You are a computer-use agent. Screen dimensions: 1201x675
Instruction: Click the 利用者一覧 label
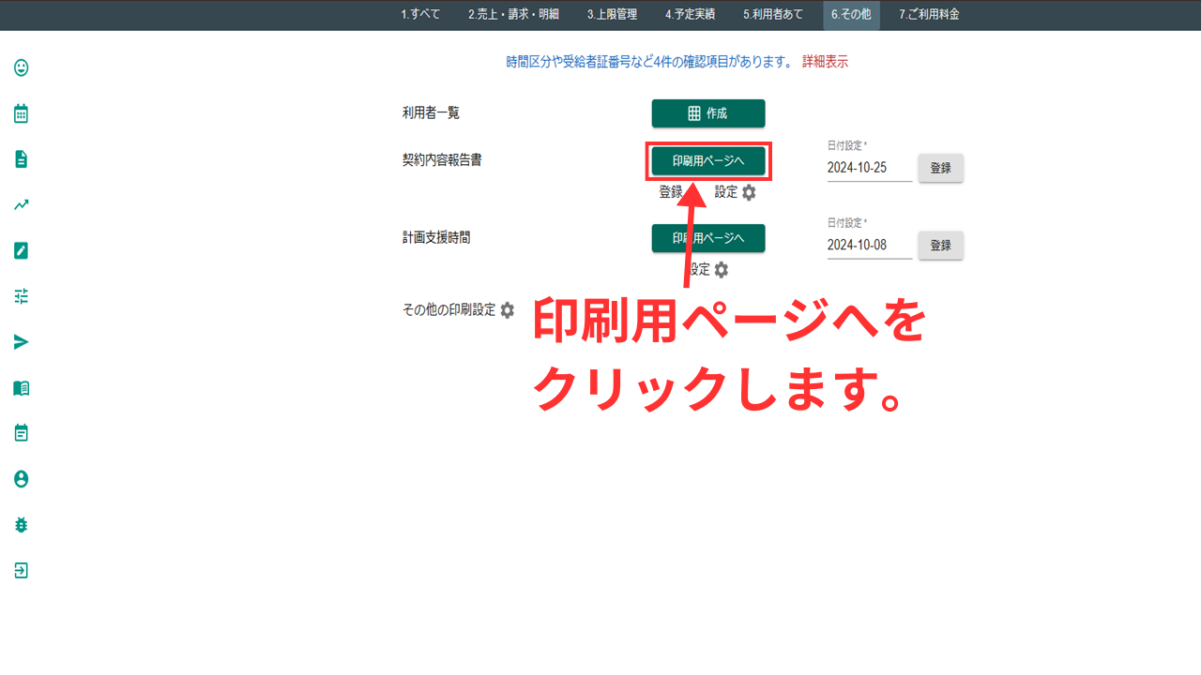click(x=431, y=112)
